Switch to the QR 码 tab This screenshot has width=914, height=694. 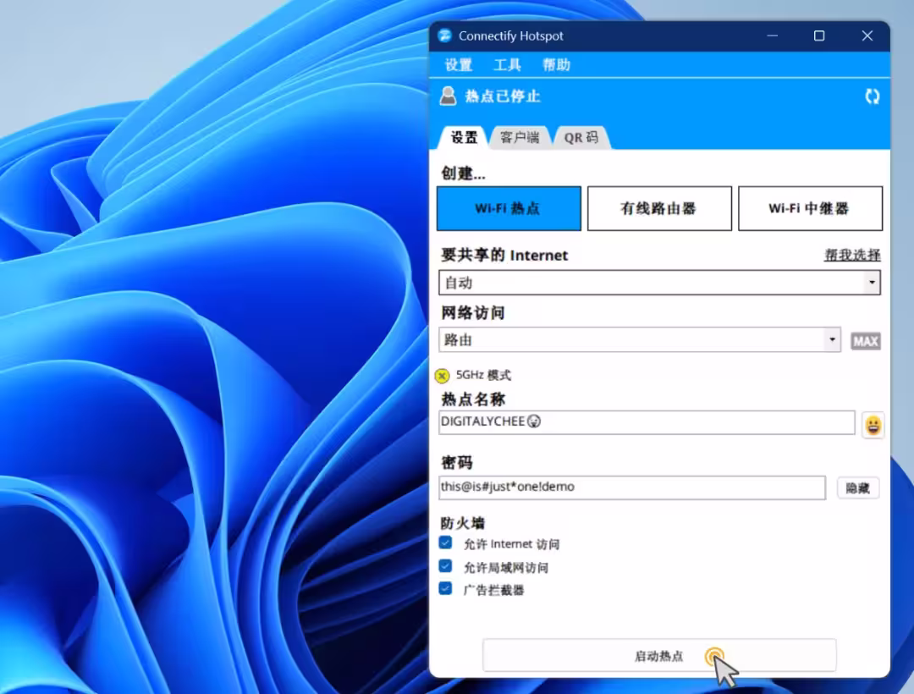[x=581, y=137]
